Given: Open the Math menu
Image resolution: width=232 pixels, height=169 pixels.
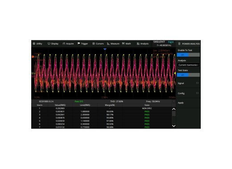Looking at the screenshot, I should click(x=127, y=44).
